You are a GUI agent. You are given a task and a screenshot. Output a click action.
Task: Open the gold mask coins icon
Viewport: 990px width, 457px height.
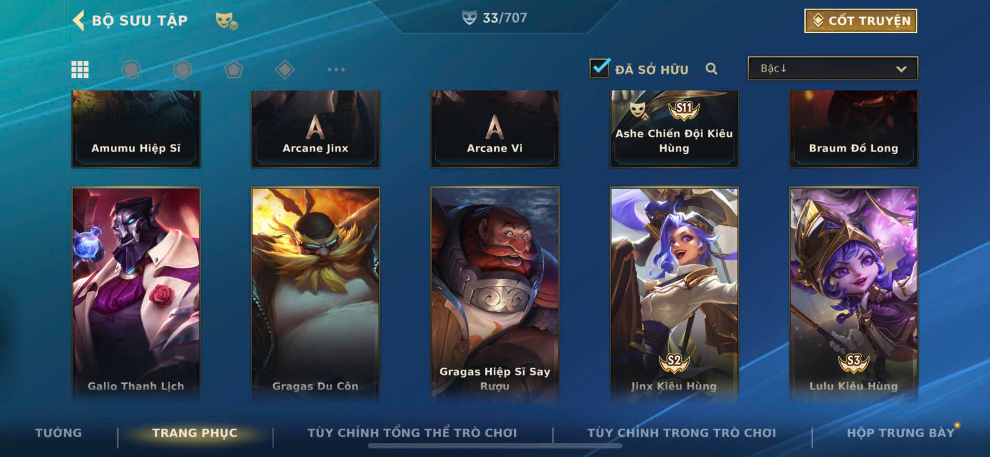227,21
